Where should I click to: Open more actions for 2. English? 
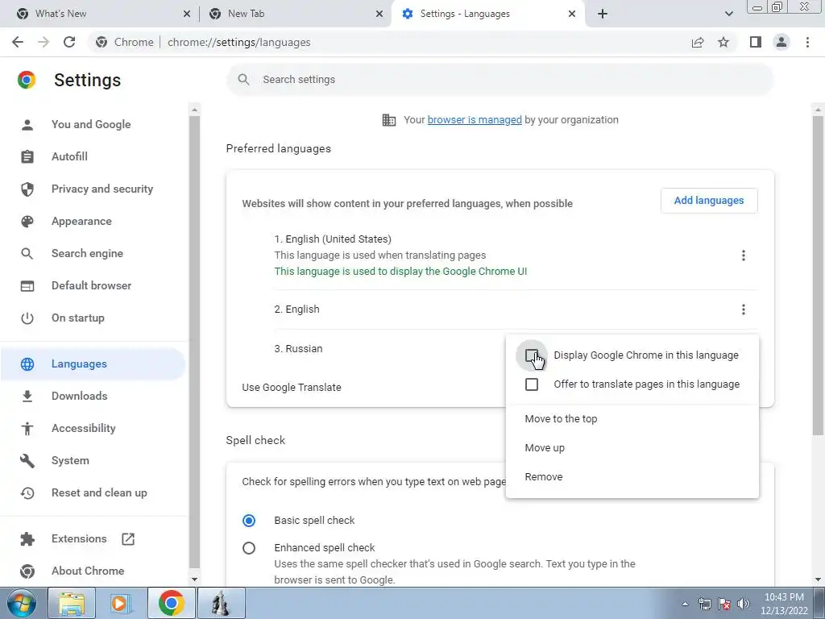click(743, 309)
